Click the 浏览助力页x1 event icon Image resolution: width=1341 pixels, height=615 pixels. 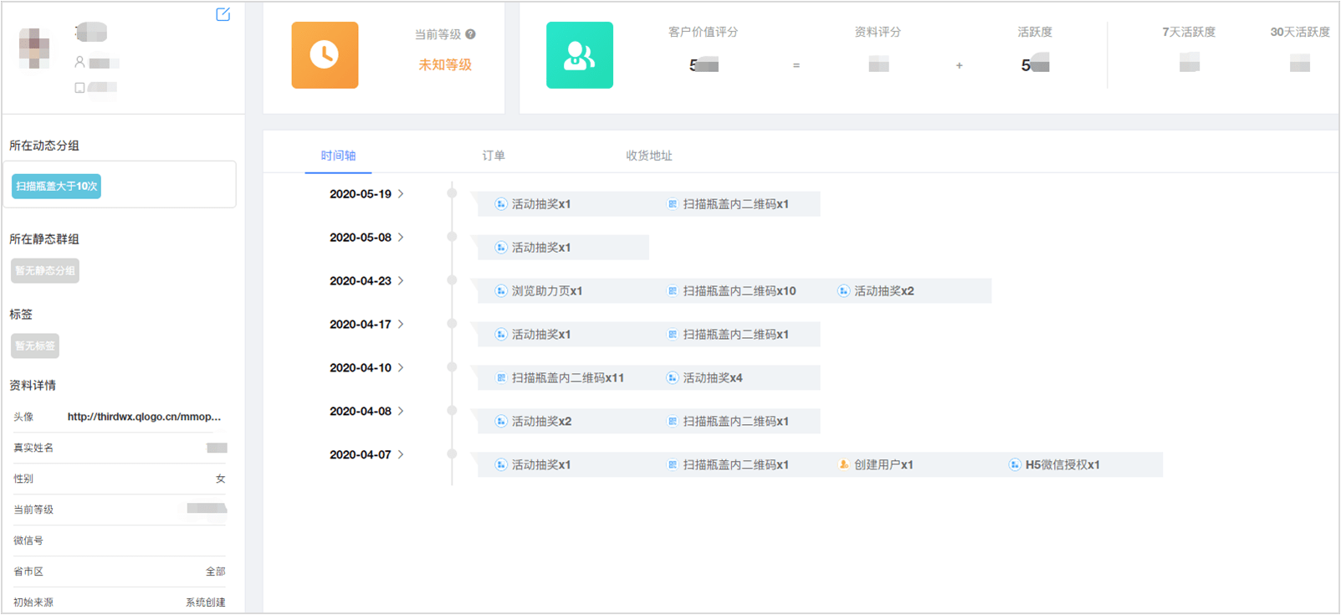(500, 291)
